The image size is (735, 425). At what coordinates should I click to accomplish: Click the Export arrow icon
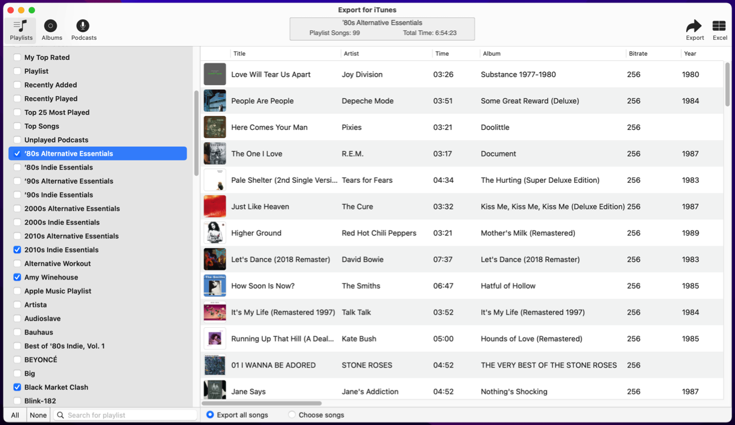pos(694,26)
